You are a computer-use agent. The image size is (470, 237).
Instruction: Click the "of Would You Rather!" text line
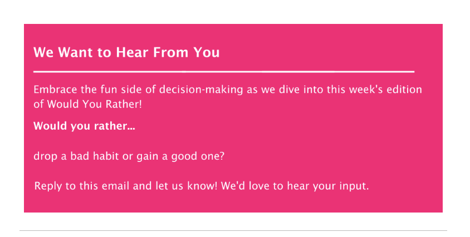tap(87, 104)
